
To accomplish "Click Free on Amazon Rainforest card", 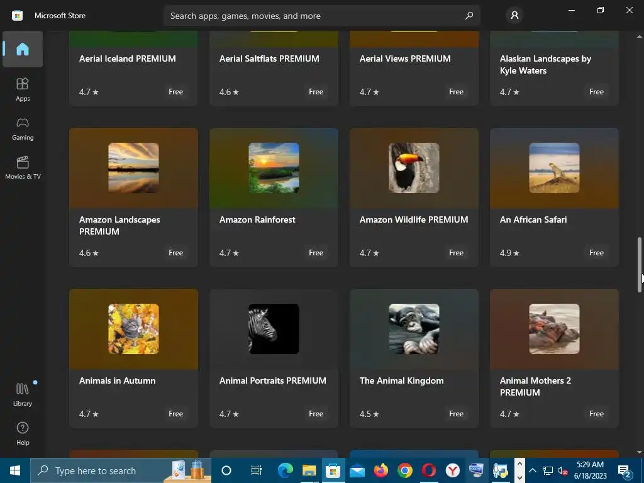I will click(x=316, y=253).
